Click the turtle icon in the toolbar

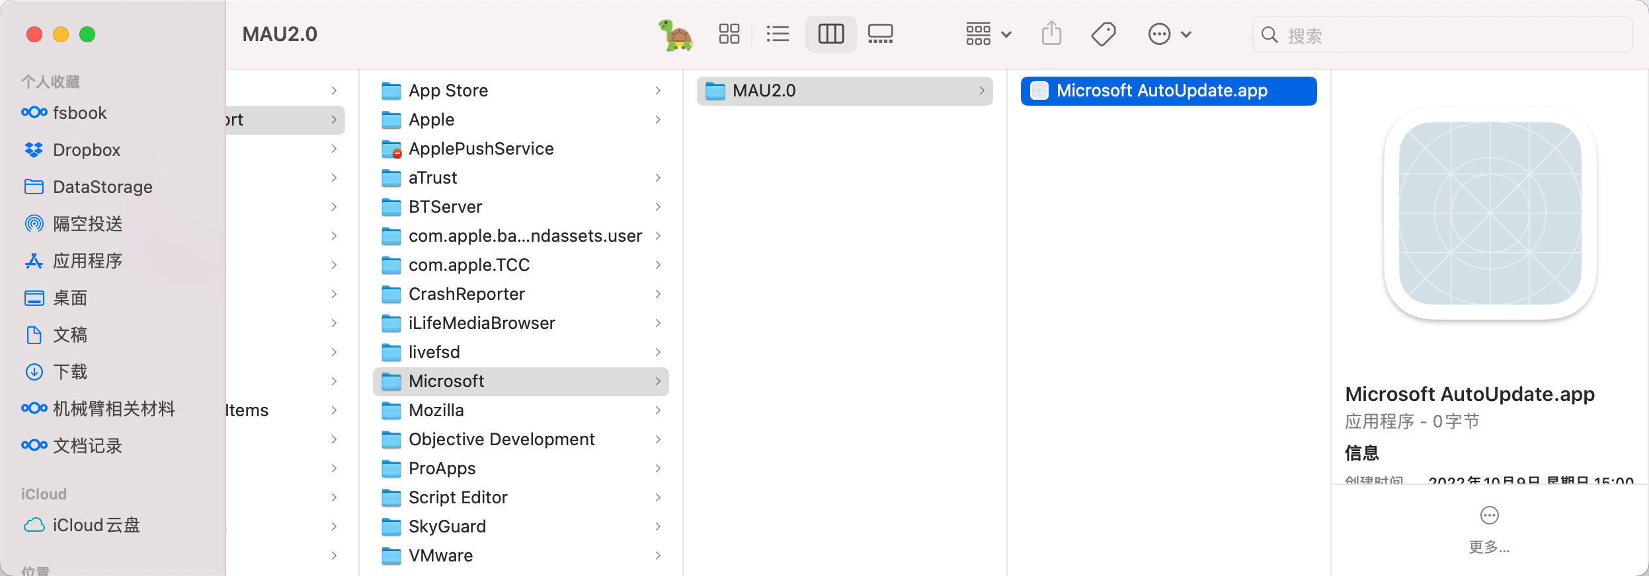coord(675,34)
